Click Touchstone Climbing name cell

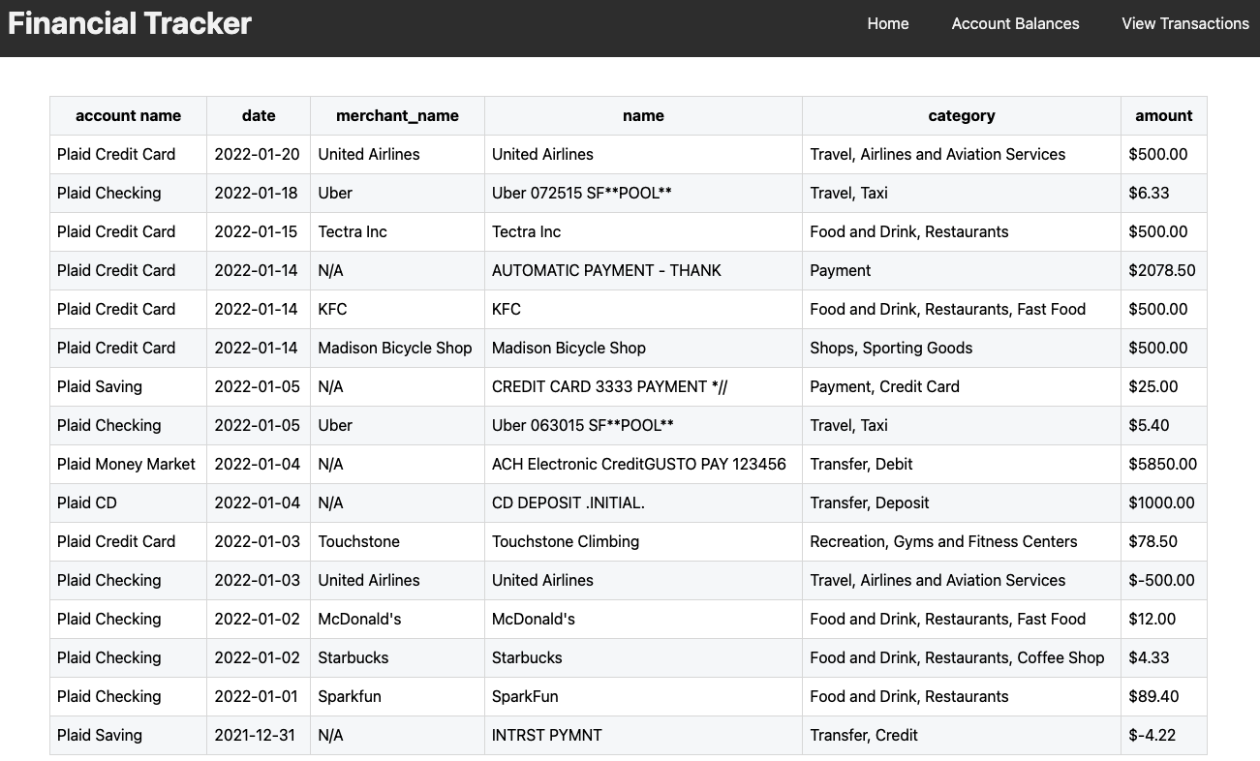pos(643,541)
